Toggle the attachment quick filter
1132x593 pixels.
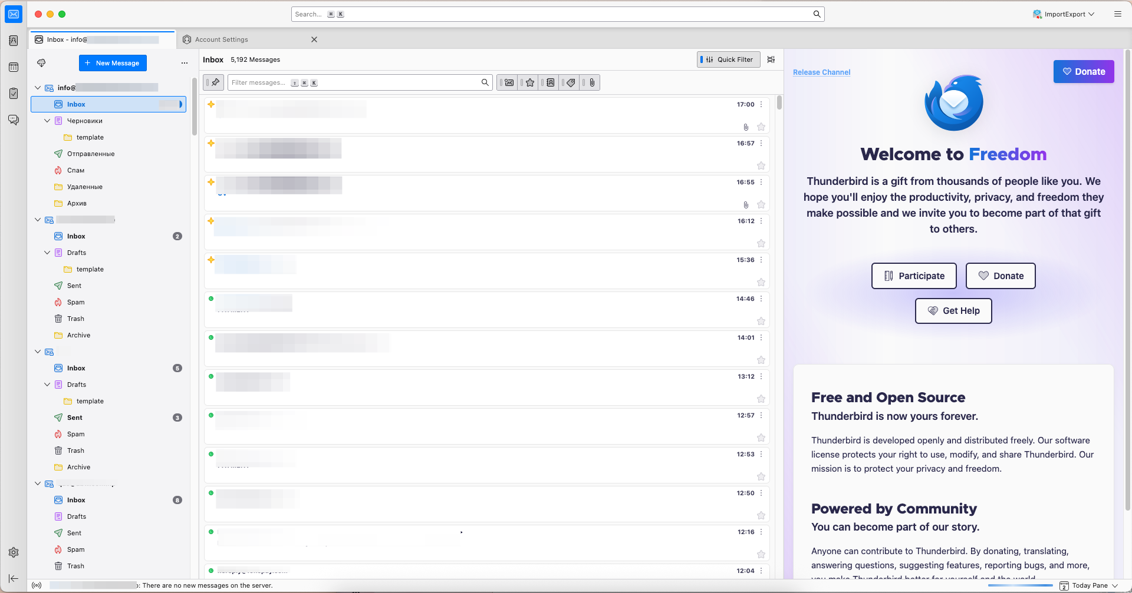(592, 82)
